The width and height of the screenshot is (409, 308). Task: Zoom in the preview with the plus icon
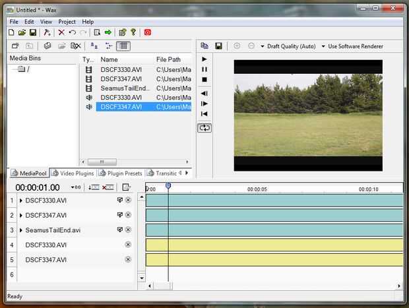pos(237,46)
